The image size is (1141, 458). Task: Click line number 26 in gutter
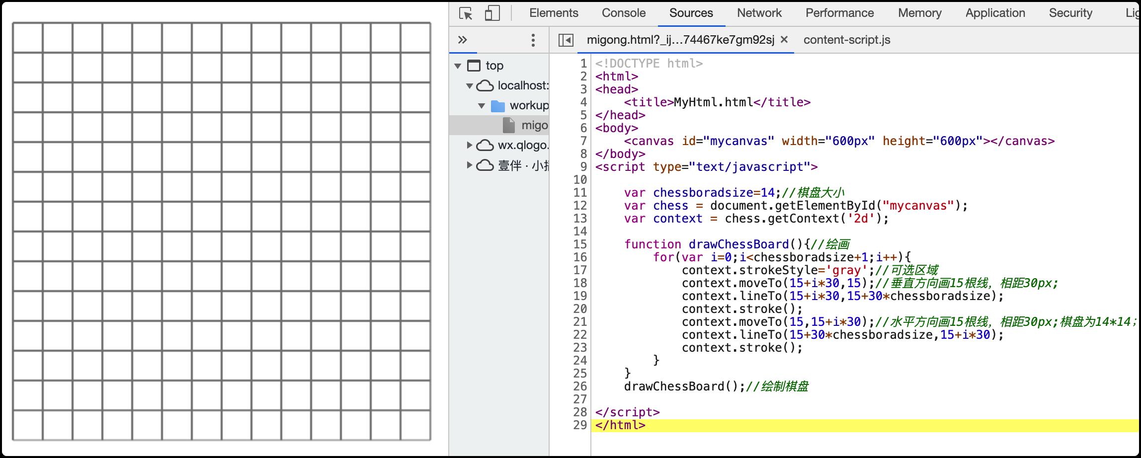(x=580, y=386)
